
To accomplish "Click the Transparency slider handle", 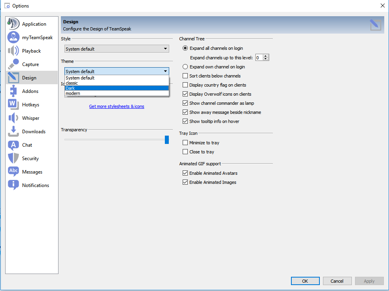I will pyautogui.click(x=167, y=140).
